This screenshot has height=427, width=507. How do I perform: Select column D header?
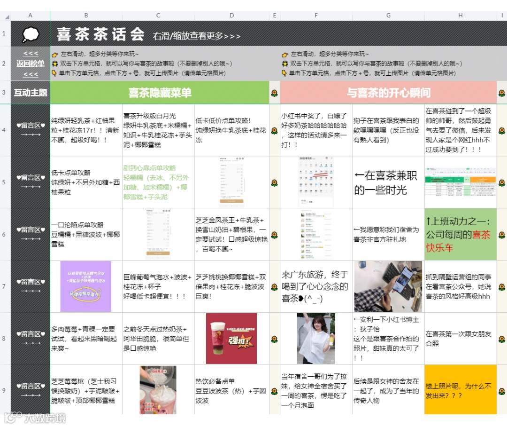(231, 15)
